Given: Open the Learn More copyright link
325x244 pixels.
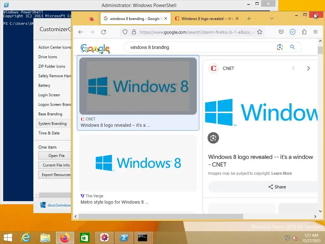Looking at the screenshot, I should tap(282, 173).
